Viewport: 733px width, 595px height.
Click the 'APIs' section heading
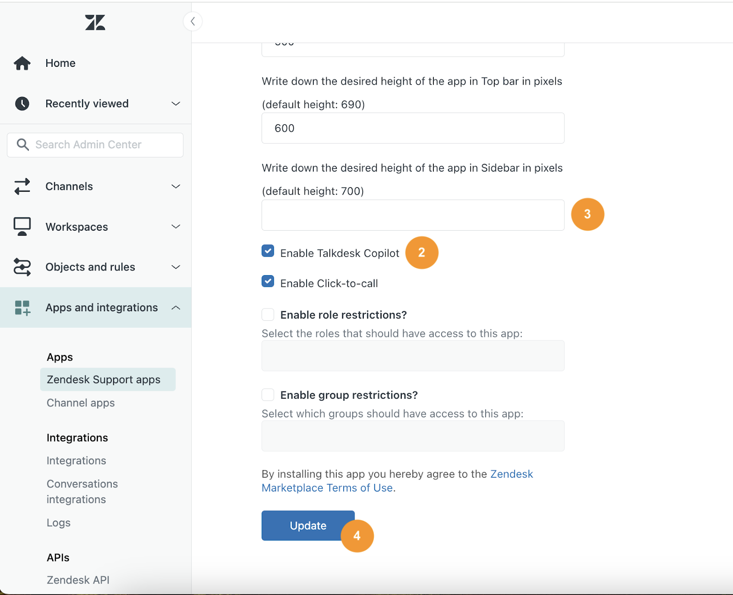pyautogui.click(x=58, y=557)
